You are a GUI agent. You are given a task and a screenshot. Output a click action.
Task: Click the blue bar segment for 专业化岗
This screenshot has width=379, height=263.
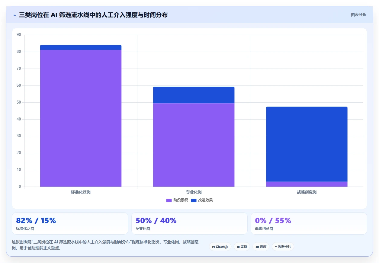point(194,95)
